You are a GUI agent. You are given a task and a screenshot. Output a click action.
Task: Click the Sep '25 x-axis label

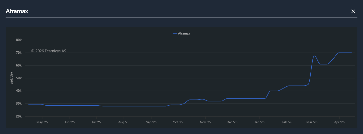(x=151, y=122)
